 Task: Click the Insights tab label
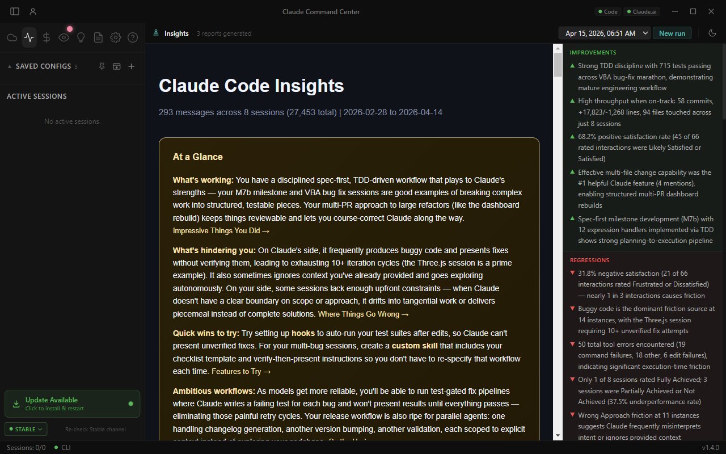[x=176, y=33]
